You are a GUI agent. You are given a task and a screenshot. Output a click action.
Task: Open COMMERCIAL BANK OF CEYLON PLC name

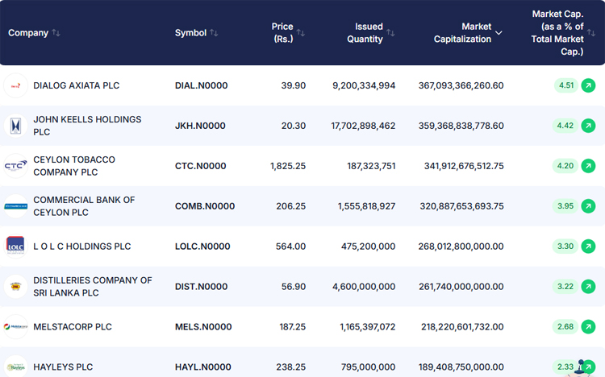(x=84, y=206)
